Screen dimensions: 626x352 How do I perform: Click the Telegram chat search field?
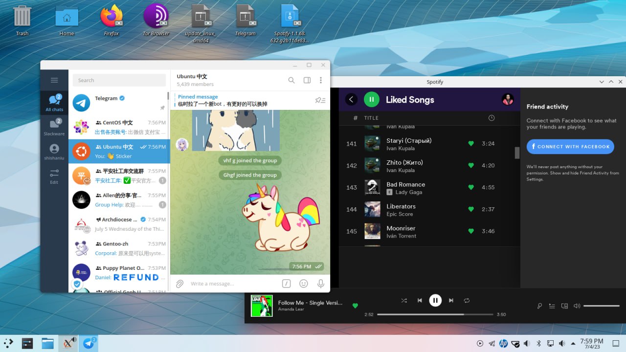coord(119,80)
